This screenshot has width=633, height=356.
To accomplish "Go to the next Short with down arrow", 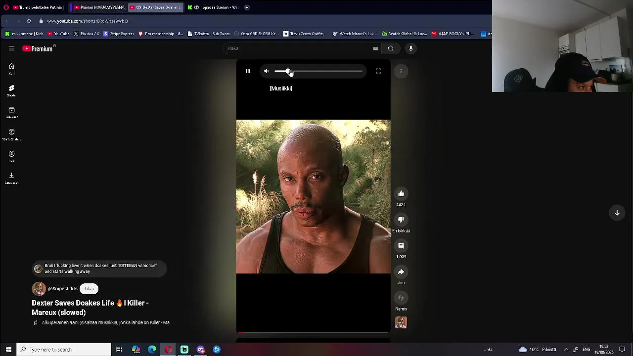I will [x=617, y=213].
